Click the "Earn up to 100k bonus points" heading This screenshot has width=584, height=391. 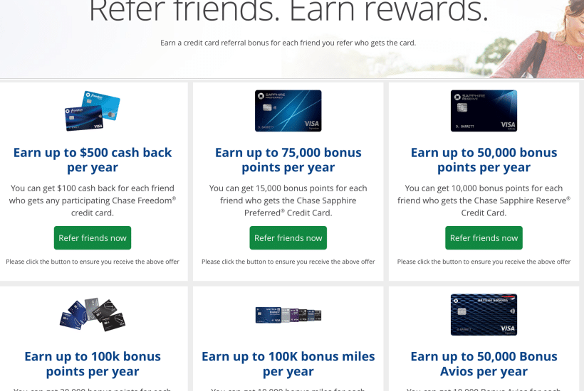pos(93,363)
